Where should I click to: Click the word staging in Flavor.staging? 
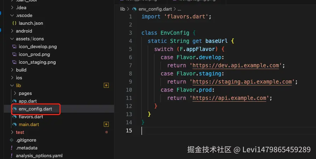[x=210, y=74]
